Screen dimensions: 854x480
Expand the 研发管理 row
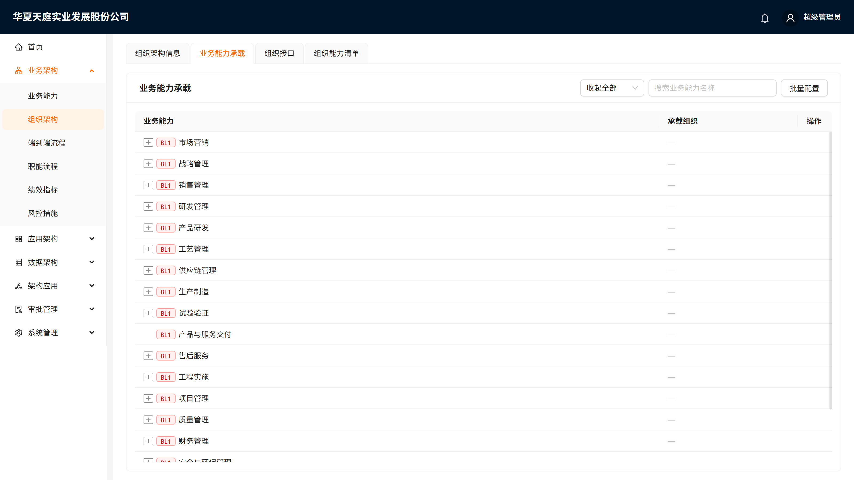(x=148, y=206)
